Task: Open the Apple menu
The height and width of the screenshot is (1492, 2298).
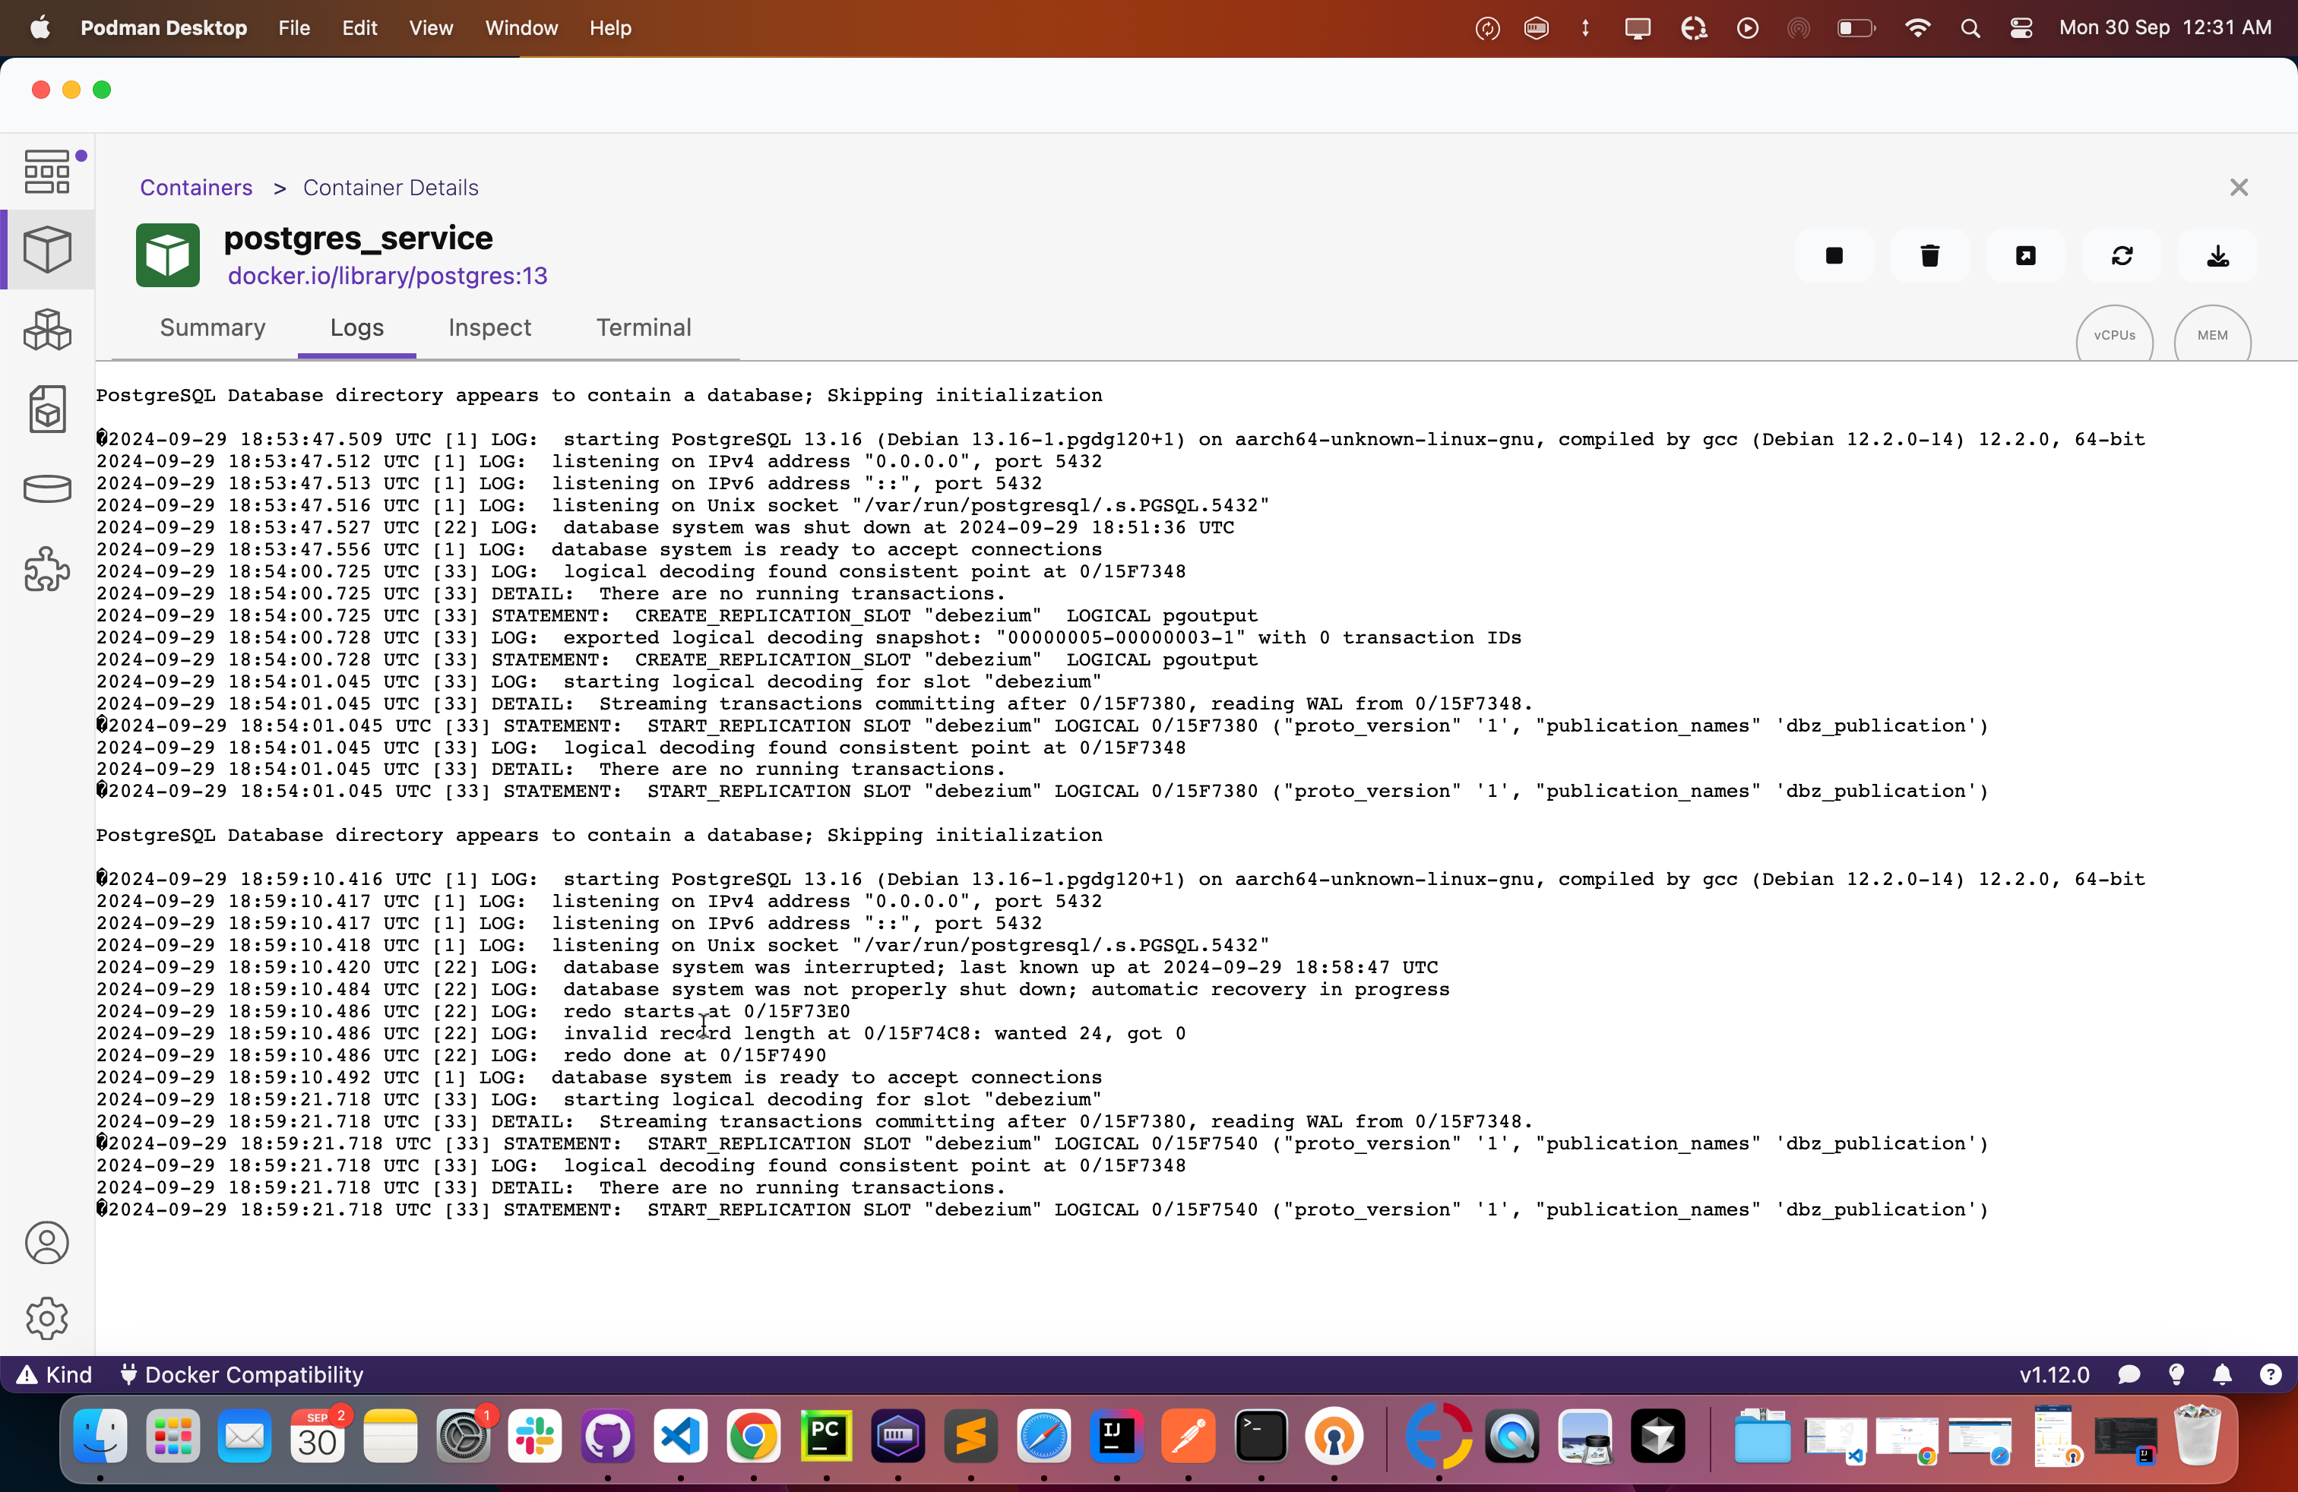Action: coord(40,28)
